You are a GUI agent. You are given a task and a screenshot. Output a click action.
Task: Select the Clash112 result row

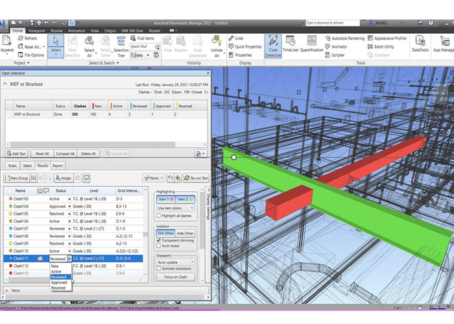tap(73, 266)
